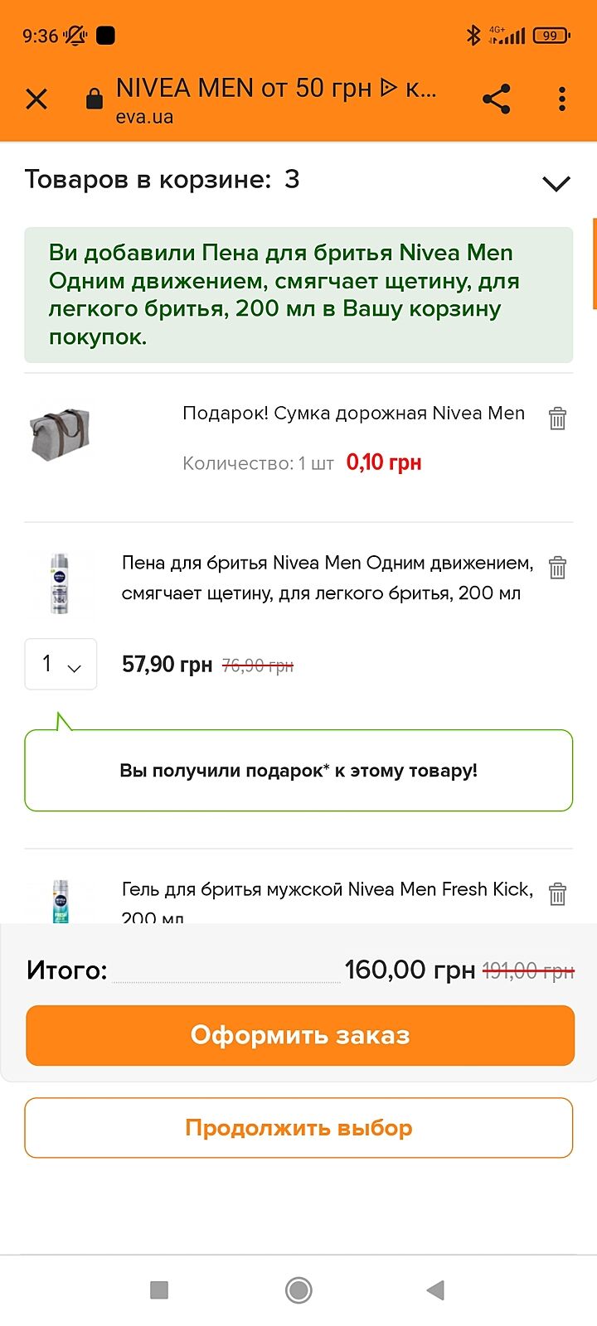The height and width of the screenshot is (1326, 597).
Task: Open the Пена для бритья product link
Action: [x=327, y=578]
